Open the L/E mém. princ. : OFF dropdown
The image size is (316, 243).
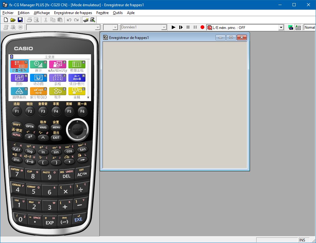point(281,27)
